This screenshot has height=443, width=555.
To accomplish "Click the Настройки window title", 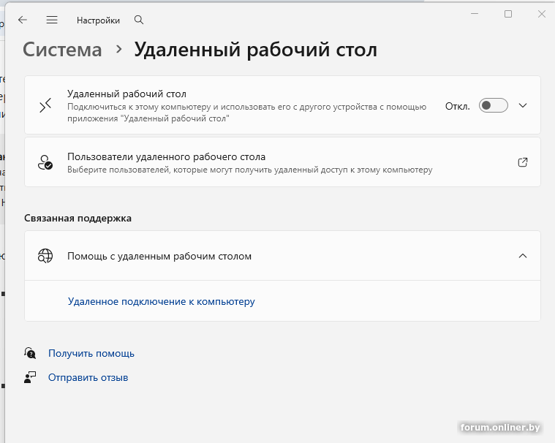I will 98,20.
